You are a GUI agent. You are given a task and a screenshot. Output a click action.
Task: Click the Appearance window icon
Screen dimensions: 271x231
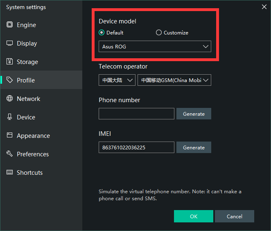10,135
